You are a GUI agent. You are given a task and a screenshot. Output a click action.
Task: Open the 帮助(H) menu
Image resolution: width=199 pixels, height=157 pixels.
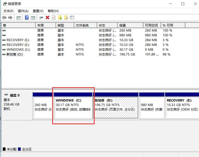pyautogui.click(x=53, y=11)
